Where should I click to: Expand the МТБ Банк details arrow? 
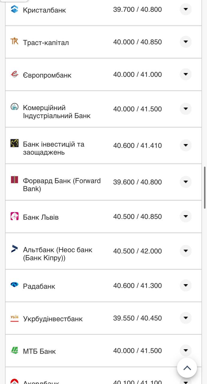186,350
